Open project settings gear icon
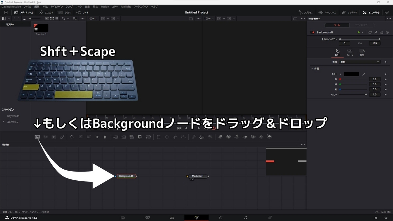393x221 pixels. coord(385,218)
